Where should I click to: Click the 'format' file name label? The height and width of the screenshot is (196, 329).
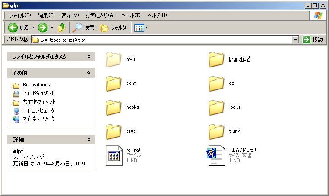pos(133,150)
